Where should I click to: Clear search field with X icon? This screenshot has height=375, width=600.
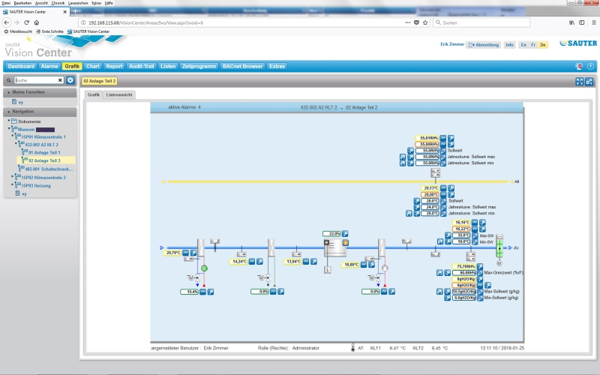point(61,80)
